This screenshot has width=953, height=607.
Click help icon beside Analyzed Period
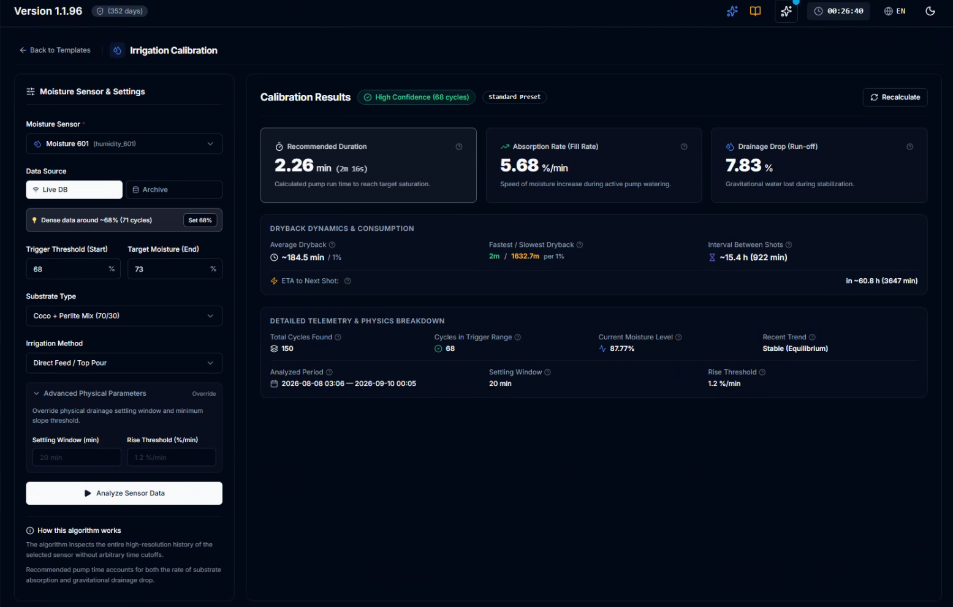(x=329, y=372)
